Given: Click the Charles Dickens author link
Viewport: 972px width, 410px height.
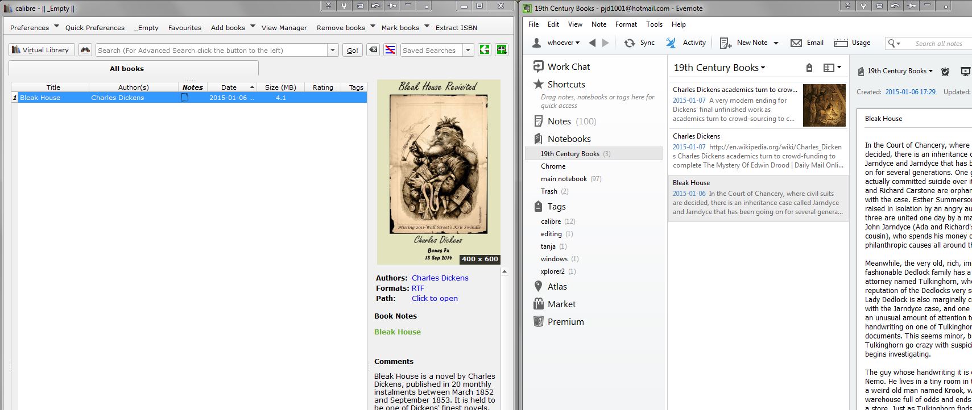Looking at the screenshot, I should pyautogui.click(x=440, y=278).
